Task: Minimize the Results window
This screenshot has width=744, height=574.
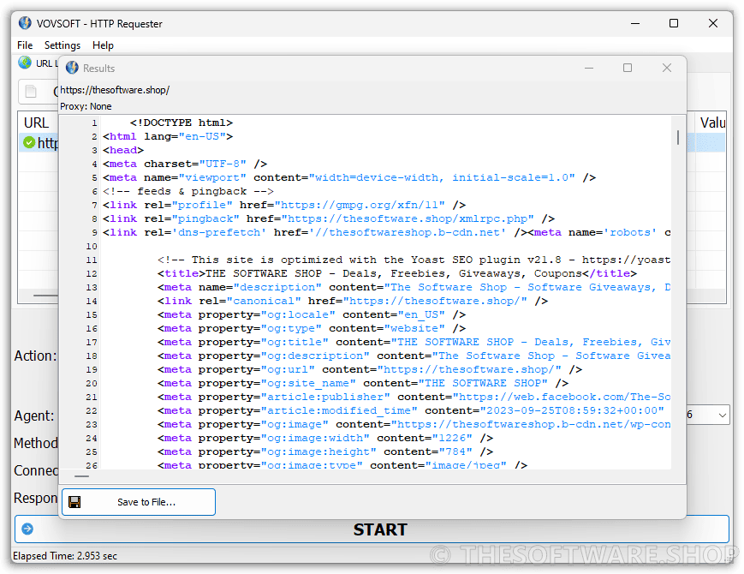Action: click(589, 68)
